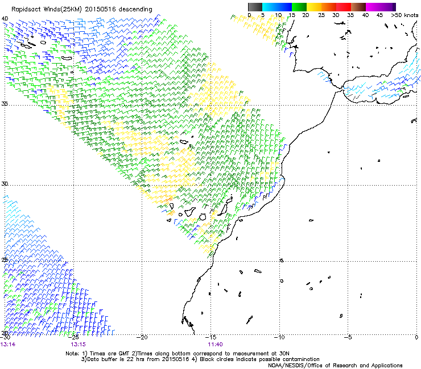Click the '-20' longitude label on bottom axis
This screenshot has height=369, width=421.
(142, 337)
